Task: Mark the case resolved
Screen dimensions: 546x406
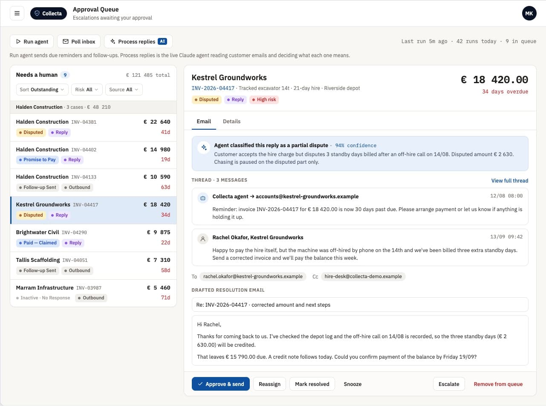Action: pos(312,384)
